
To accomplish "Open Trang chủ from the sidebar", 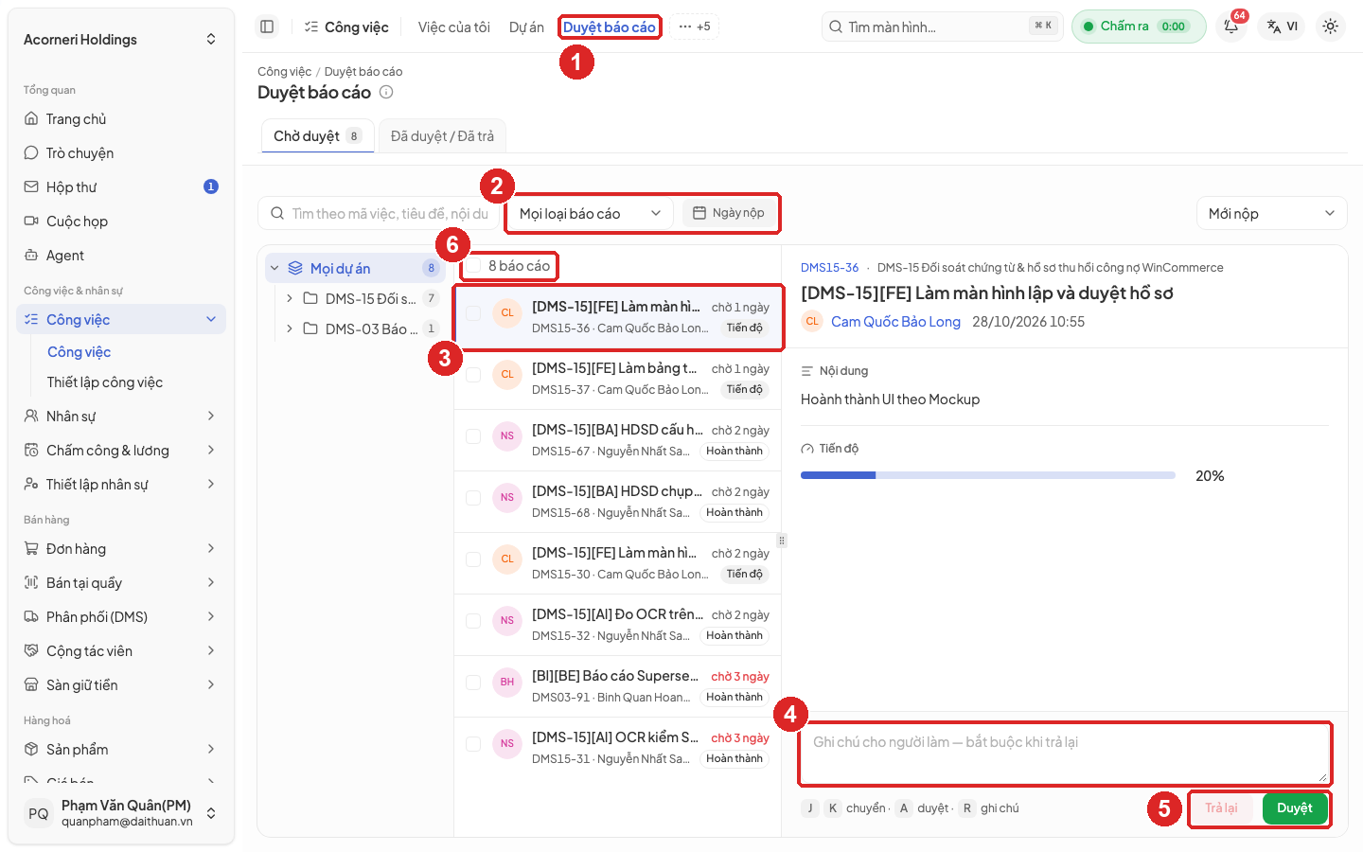I will tap(121, 119).
